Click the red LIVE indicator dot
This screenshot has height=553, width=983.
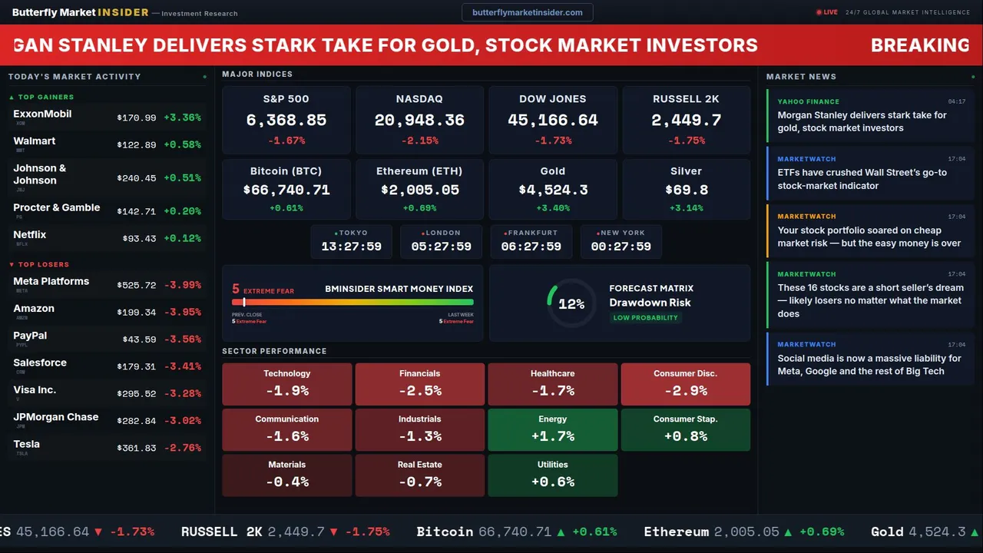(x=819, y=12)
